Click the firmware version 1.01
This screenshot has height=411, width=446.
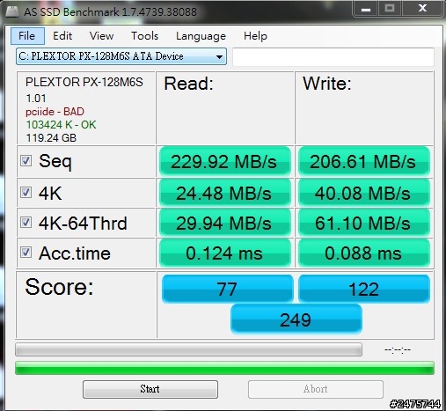coord(36,99)
